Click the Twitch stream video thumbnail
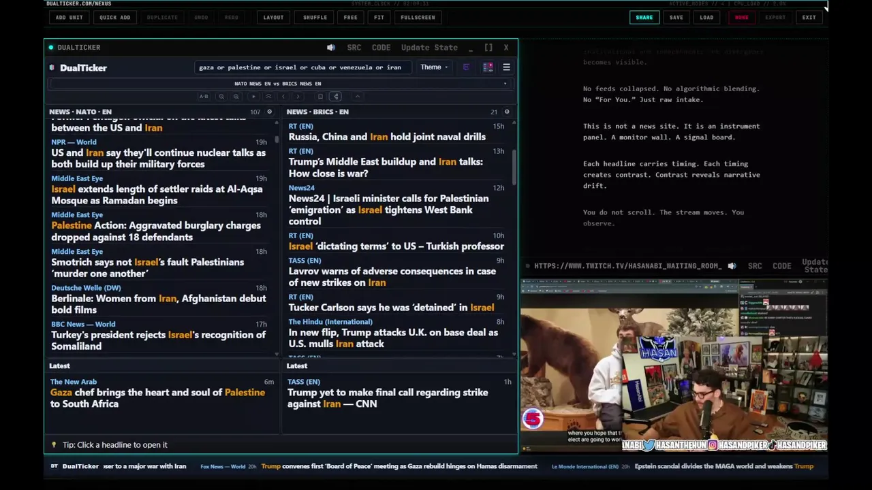This screenshot has height=490, width=872. coord(674,365)
